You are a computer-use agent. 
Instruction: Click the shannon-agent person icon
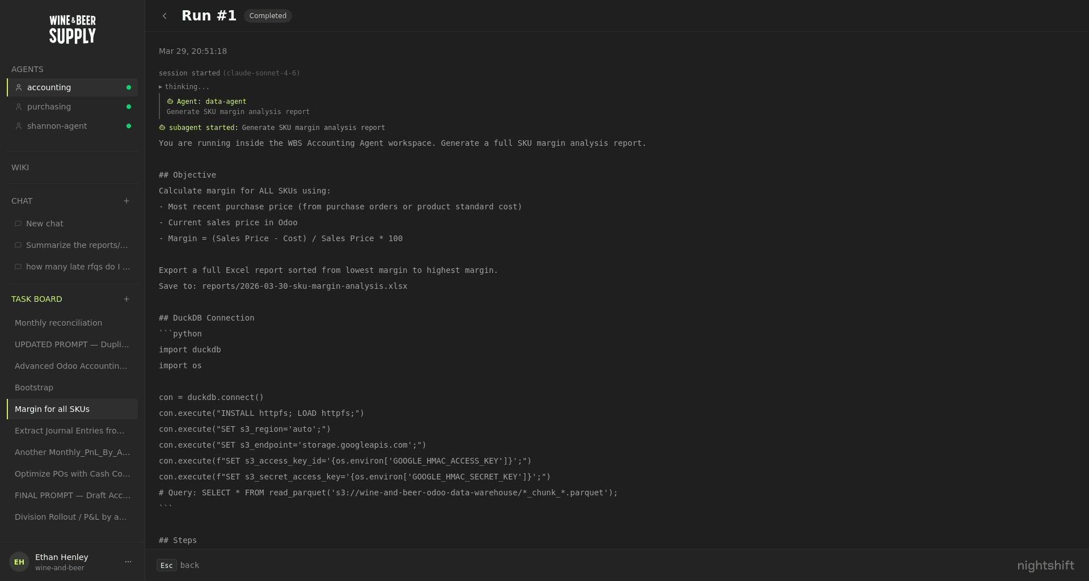tap(19, 126)
